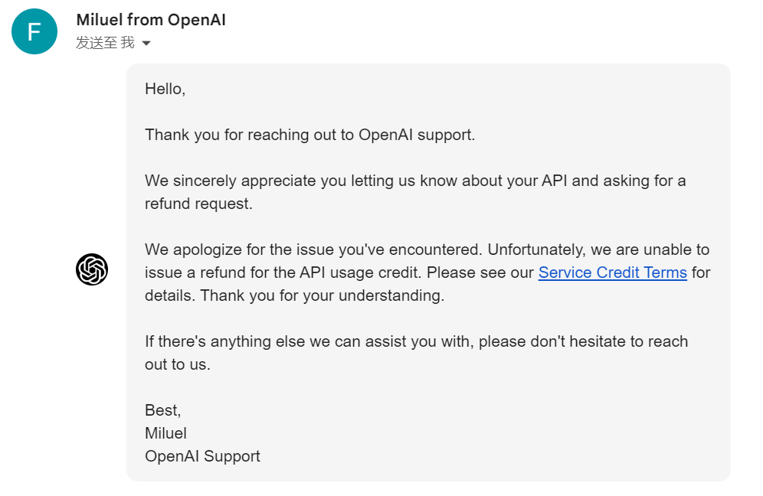This screenshot has height=496, width=763.
Task: Click the OpenAI logo beside the message
Action: click(92, 269)
